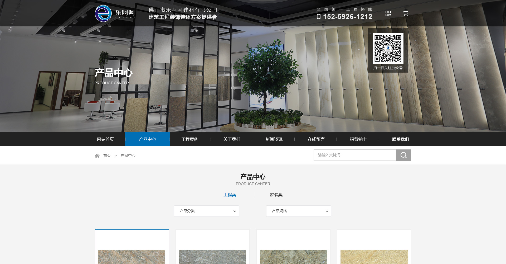Screen dimensions: 506x264
Task: Click the magnifier search button
Action: [403, 155]
